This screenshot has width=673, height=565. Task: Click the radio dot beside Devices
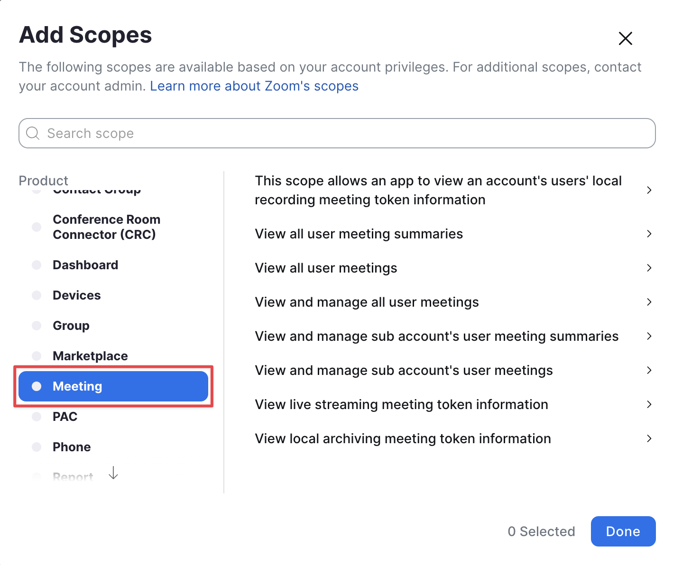[x=37, y=295]
